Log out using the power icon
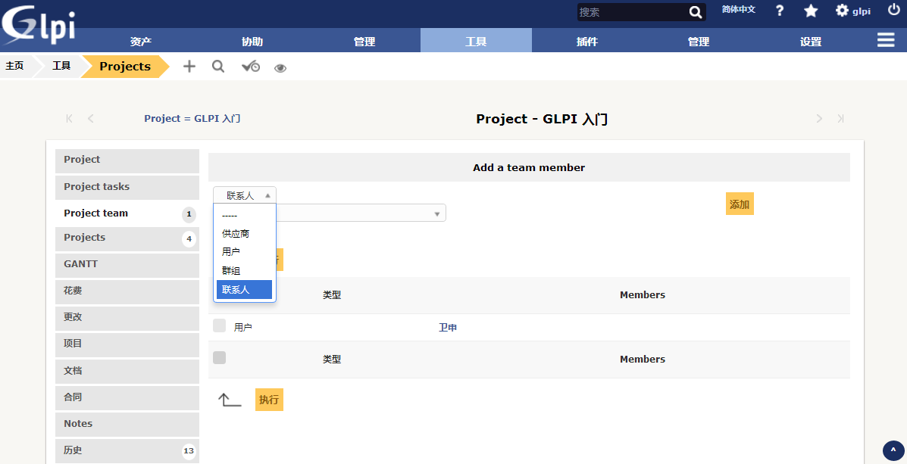The height and width of the screenshot is (464, 907). coord(893,10)
